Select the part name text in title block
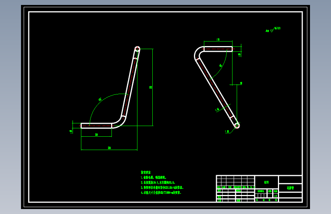The width and height of the screenshot is (331, 214). (x=290, y=188)
